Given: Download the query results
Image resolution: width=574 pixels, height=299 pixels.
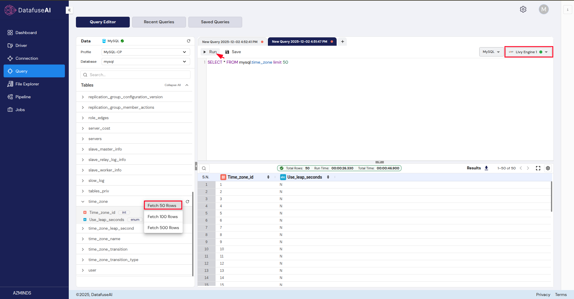Looking at the screenshot, I should coord(486,168).
